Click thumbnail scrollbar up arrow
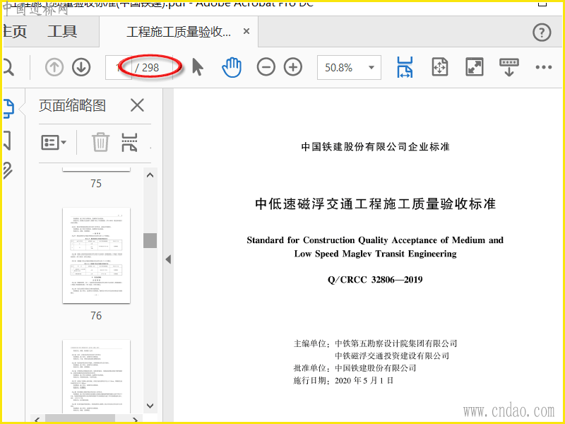The image size is (565, 424). [x=150, y=175]
